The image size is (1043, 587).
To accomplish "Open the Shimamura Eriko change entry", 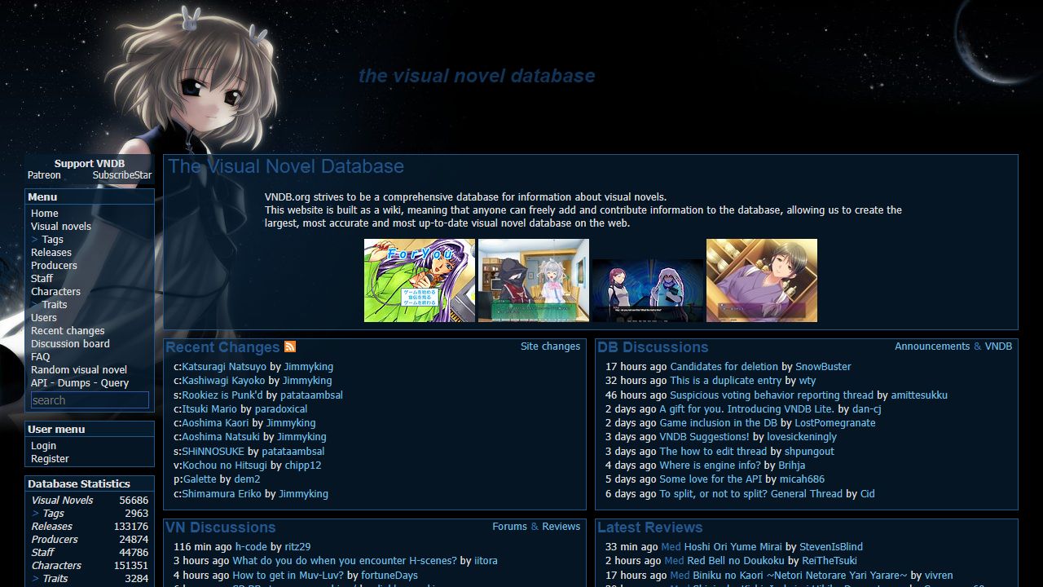I will click(220, 494).
